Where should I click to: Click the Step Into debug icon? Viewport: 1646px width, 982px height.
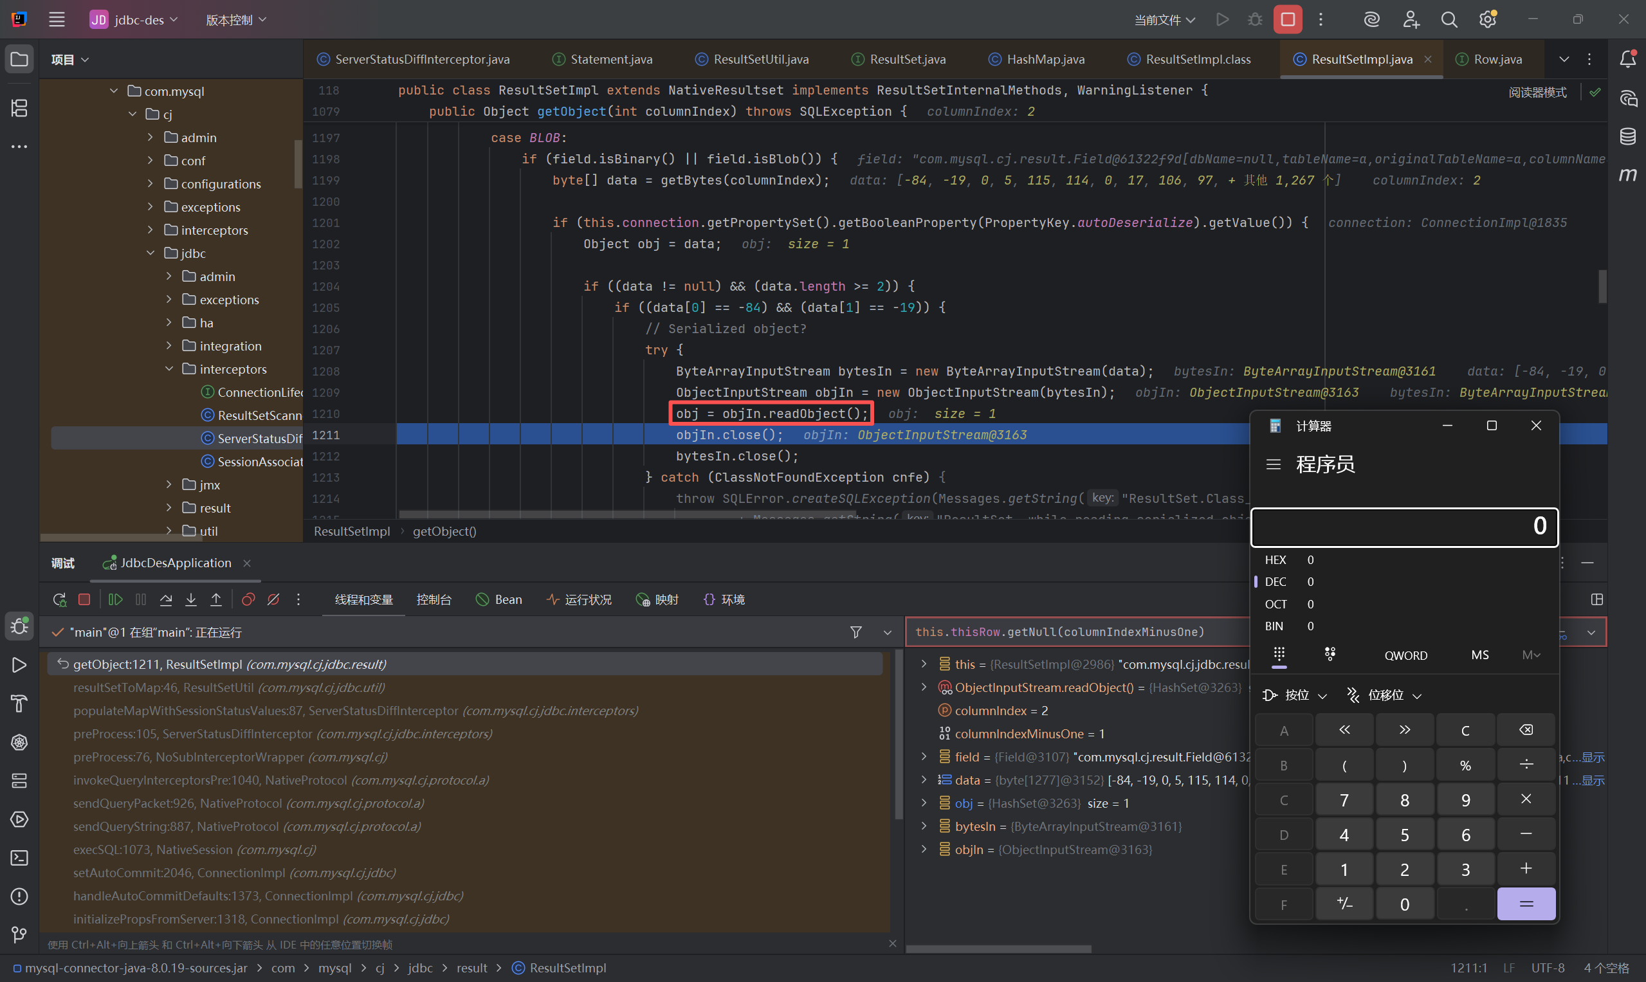pos(191,599)
